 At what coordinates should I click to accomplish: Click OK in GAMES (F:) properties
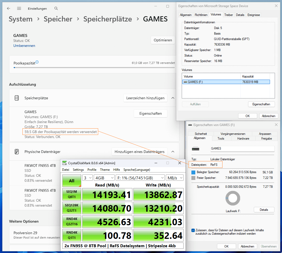coord(226,246)
